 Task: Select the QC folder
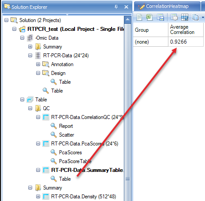pos(46,108)
